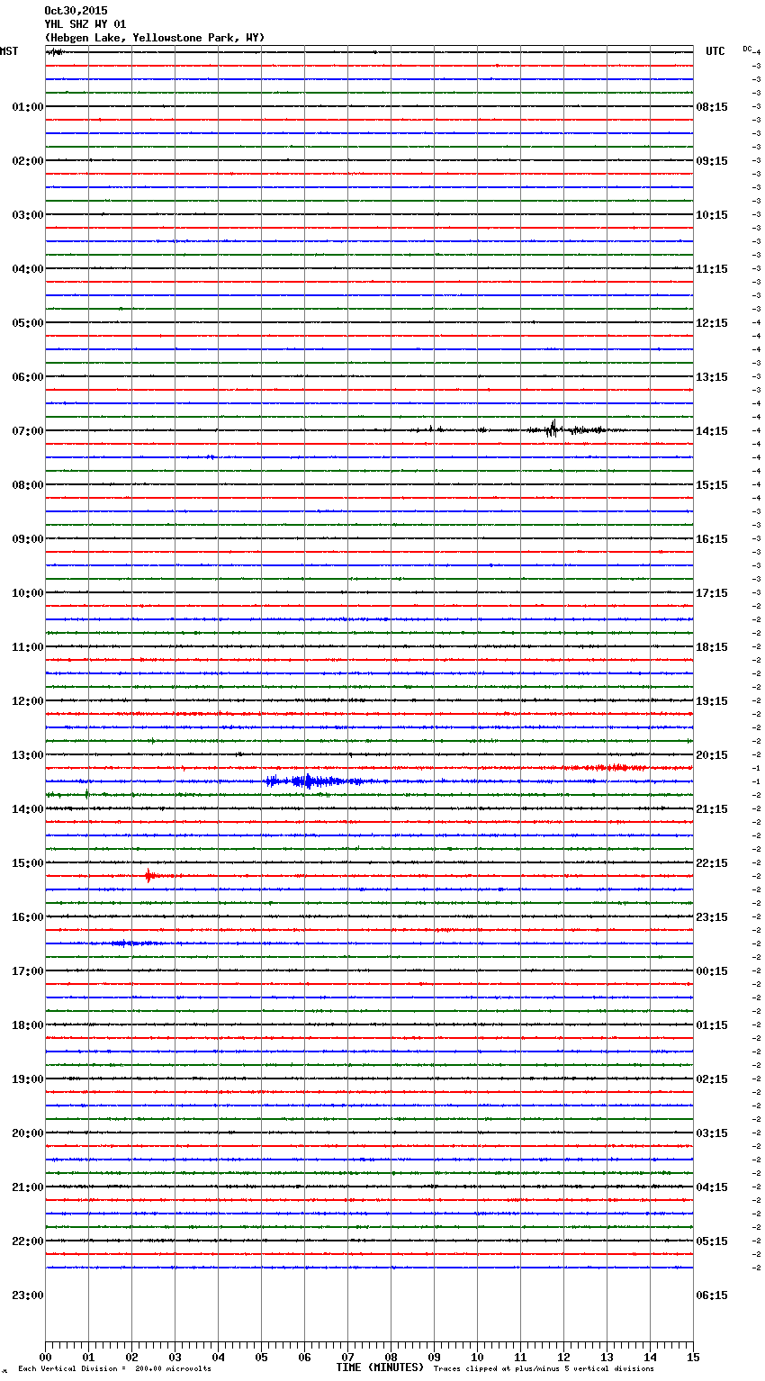Screen dimensions: 765x1381
Task: Click the TIME (MINUTES) axis title
Action: point(380,1367)
